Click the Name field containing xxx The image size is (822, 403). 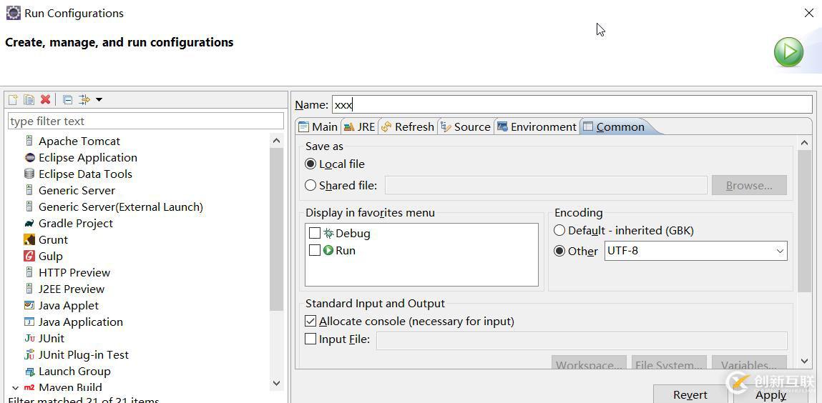[572, 104]
